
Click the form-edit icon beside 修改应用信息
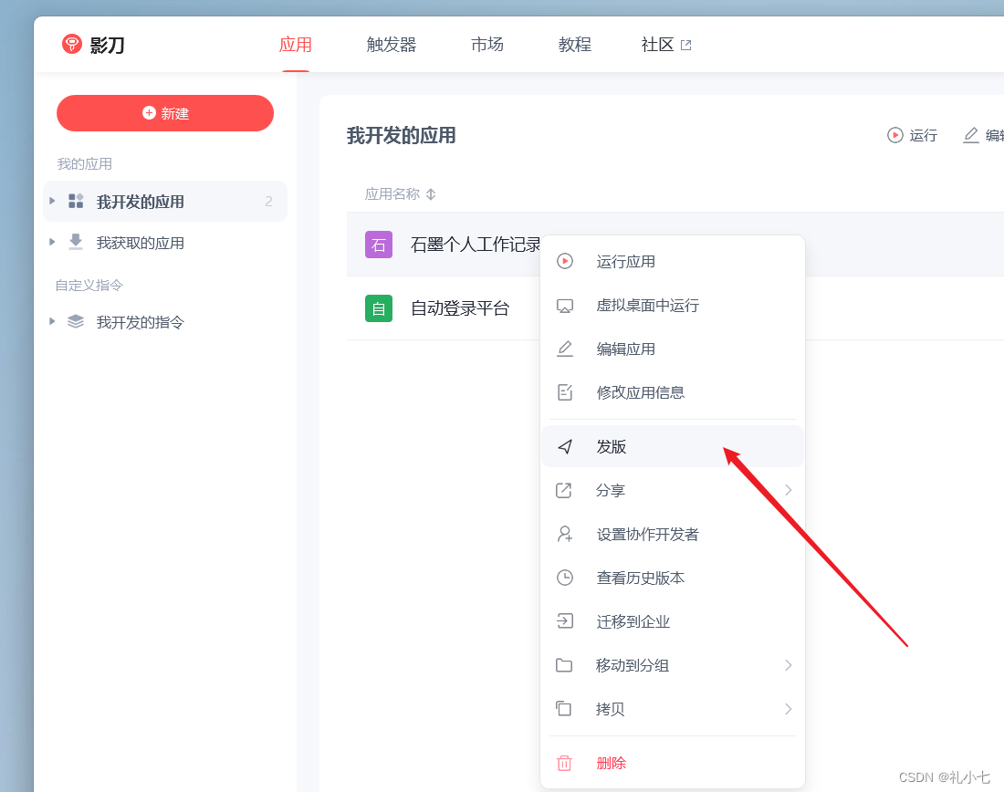click(x=565, y=392)
